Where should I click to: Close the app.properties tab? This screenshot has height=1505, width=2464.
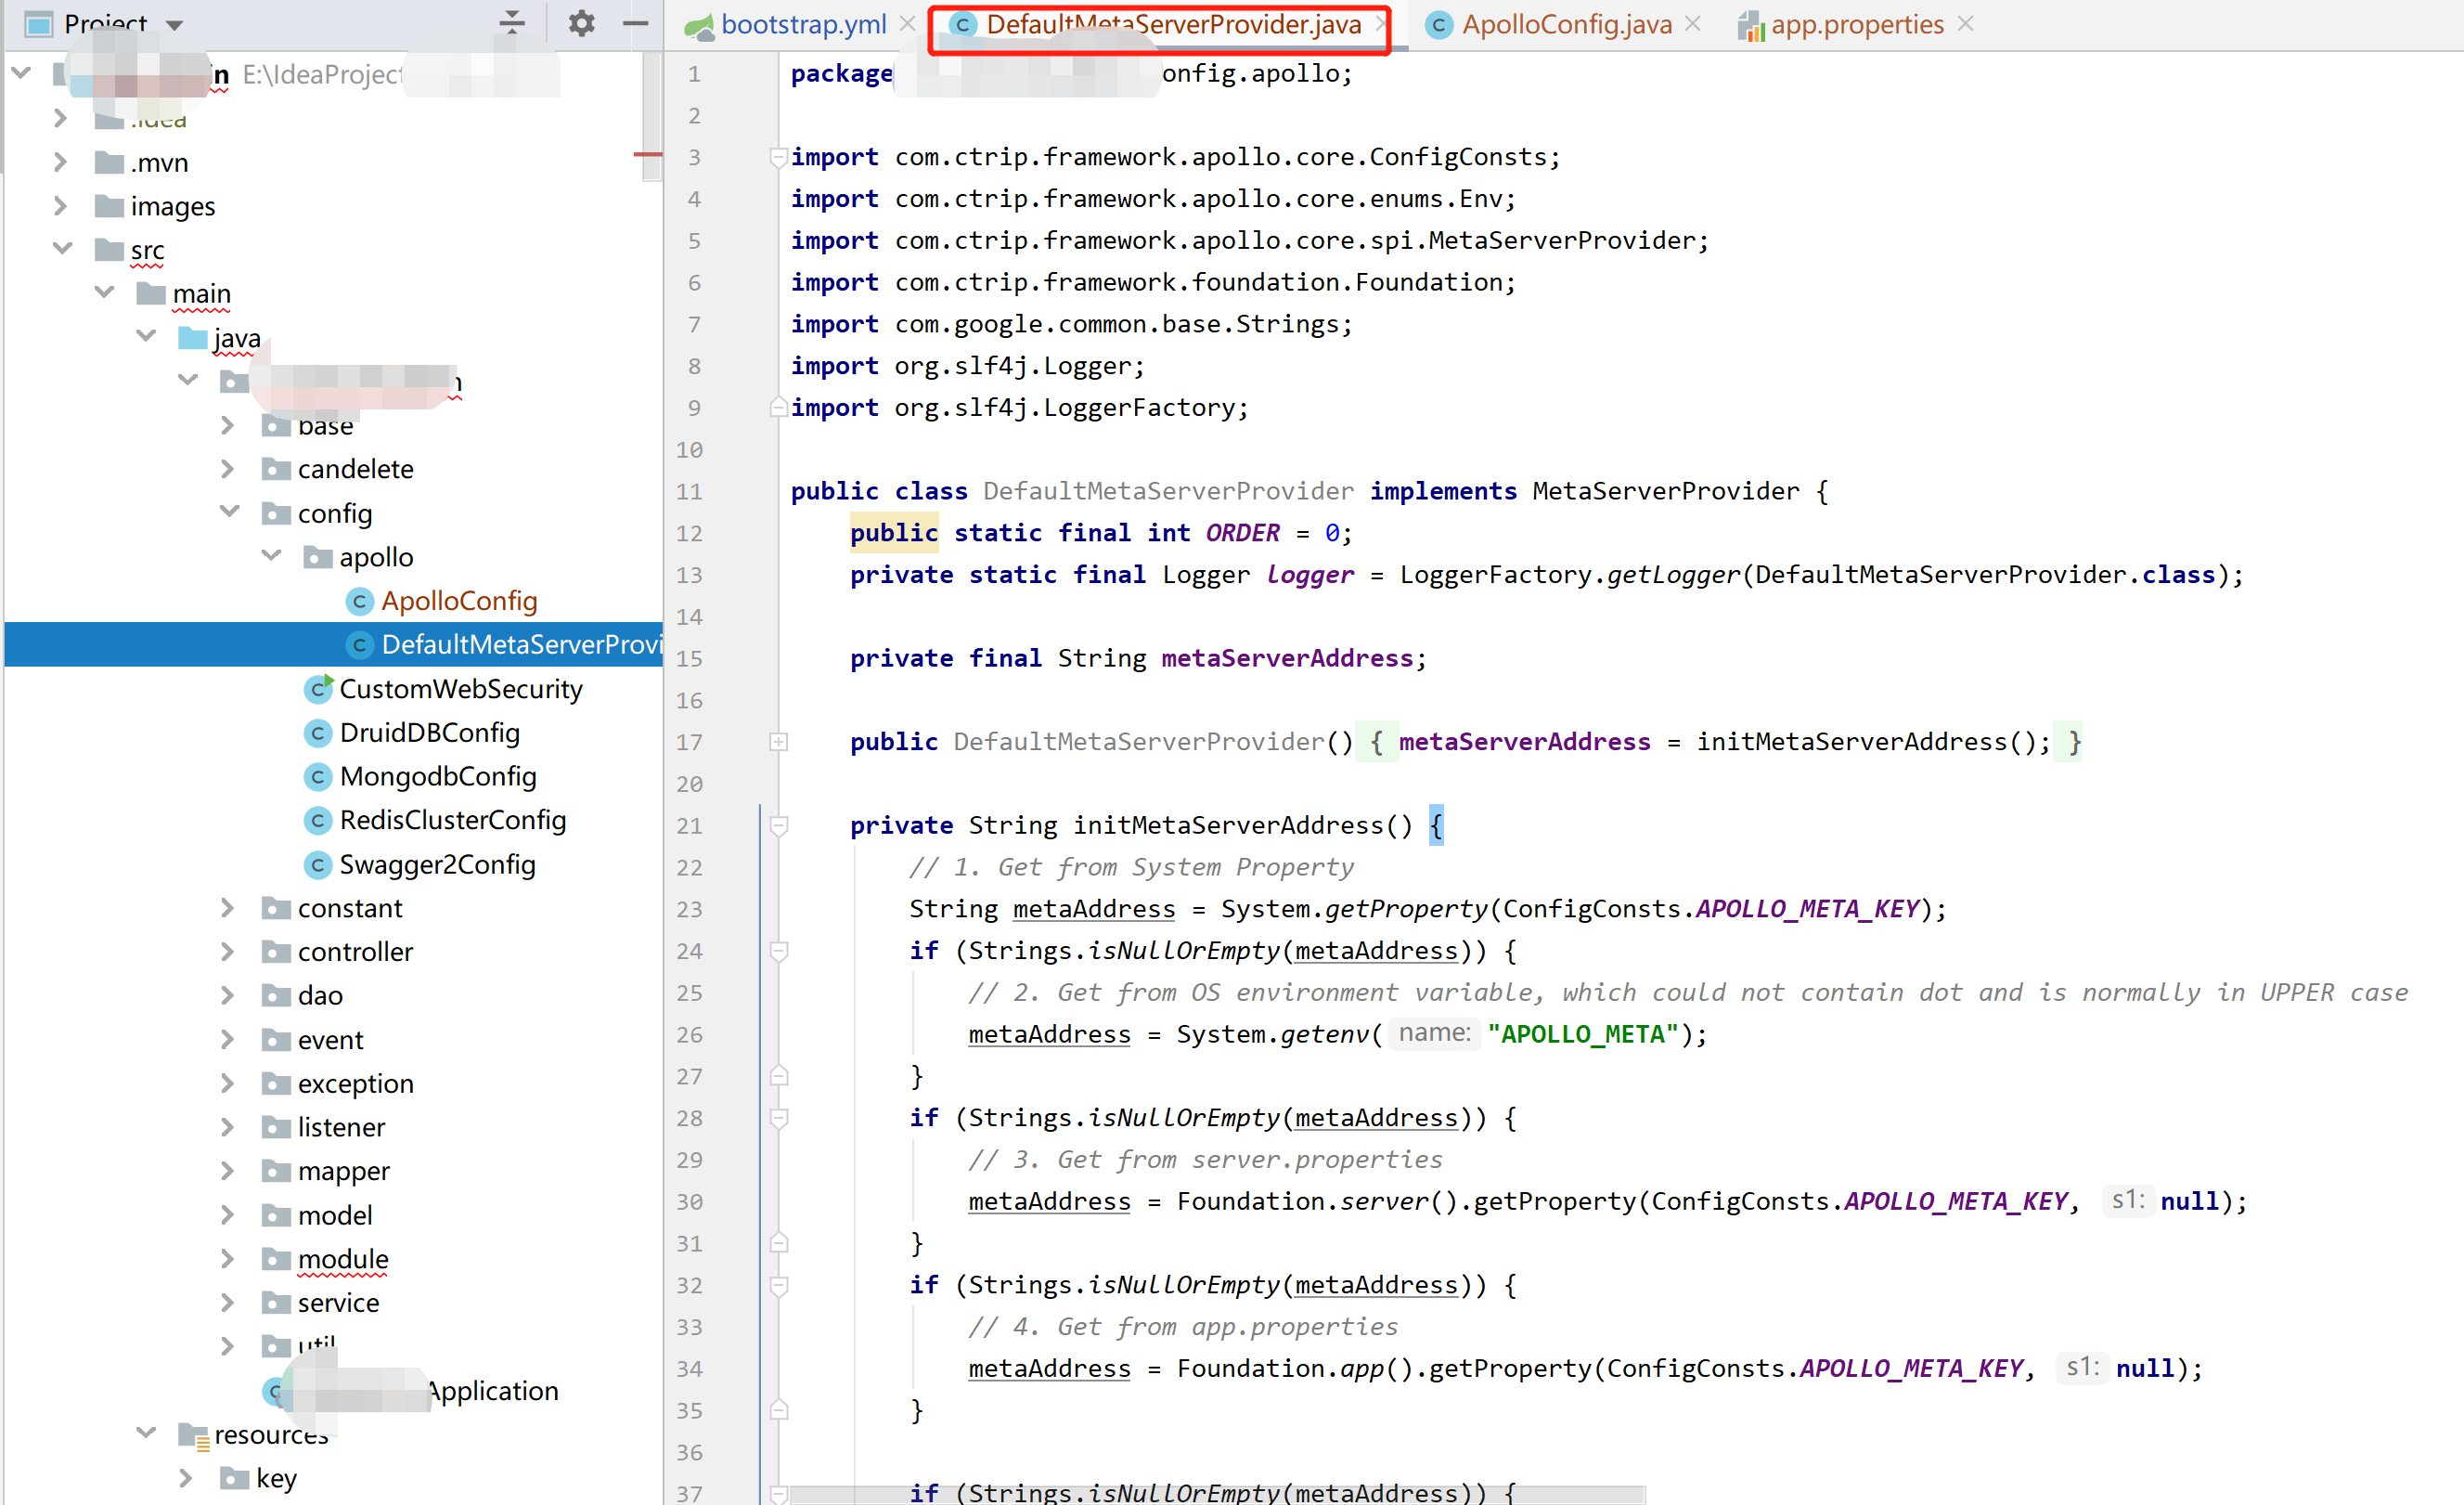click(1965, 23)
